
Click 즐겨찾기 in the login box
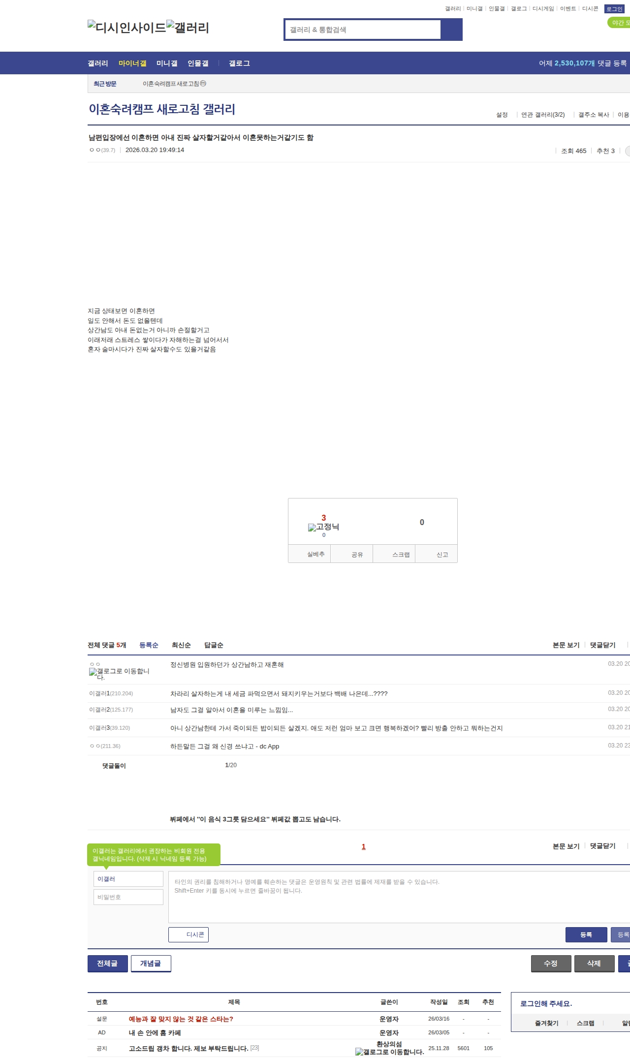tap(547, 1024)
